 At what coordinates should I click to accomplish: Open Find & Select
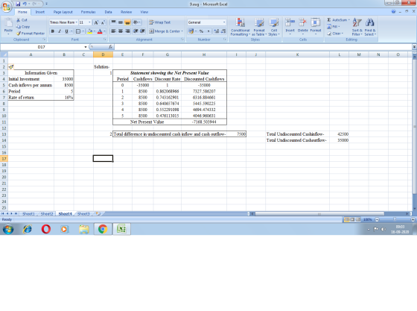[370, 27]
